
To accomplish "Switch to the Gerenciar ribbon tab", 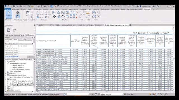I will [96, 9].
